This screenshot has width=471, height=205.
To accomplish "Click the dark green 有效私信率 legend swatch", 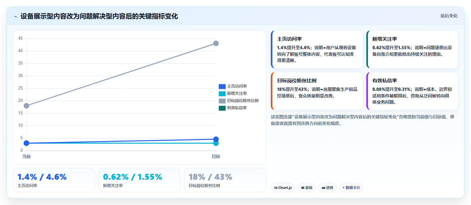I will (x=222, y=108).
